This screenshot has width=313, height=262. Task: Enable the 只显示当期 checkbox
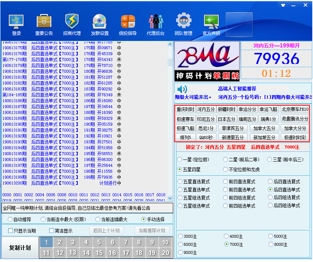[x=11, y=231]
